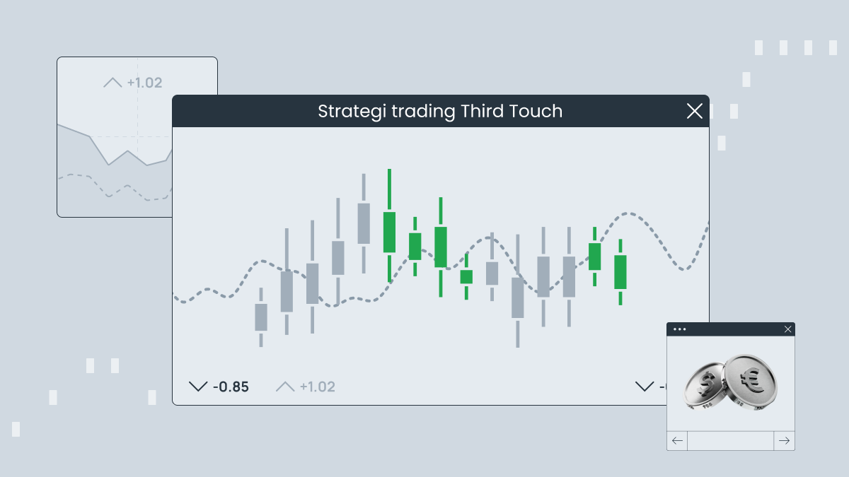Close the small coin window
The image size is (849, 477).
click(788, 329)
